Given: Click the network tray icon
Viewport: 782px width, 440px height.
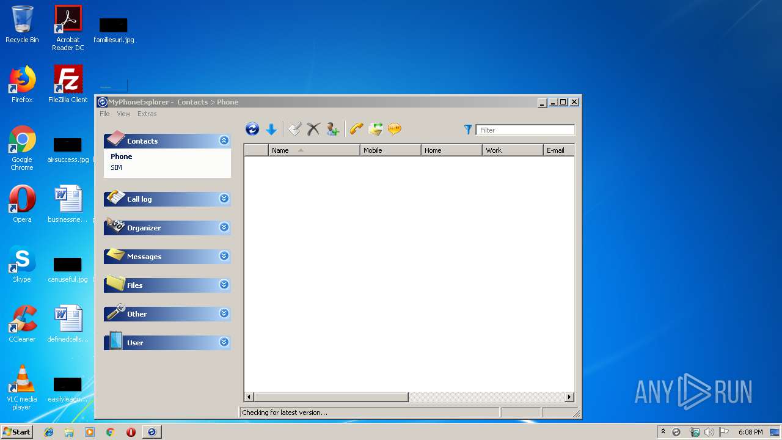Looking at the screenshot, I should (x=694, y=432).
